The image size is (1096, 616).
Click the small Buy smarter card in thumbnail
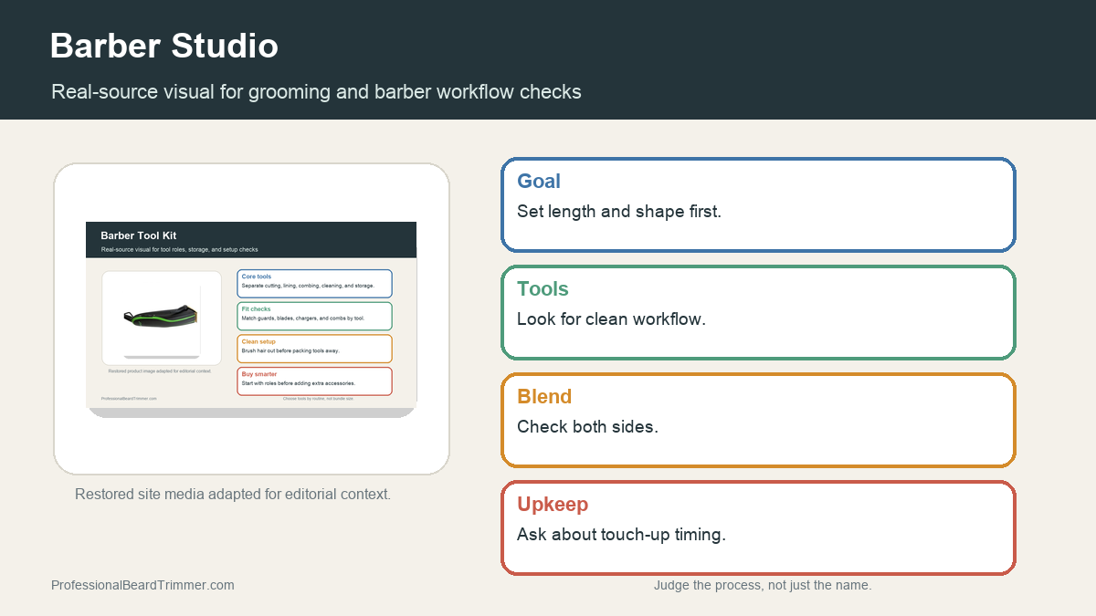(314, 381)
